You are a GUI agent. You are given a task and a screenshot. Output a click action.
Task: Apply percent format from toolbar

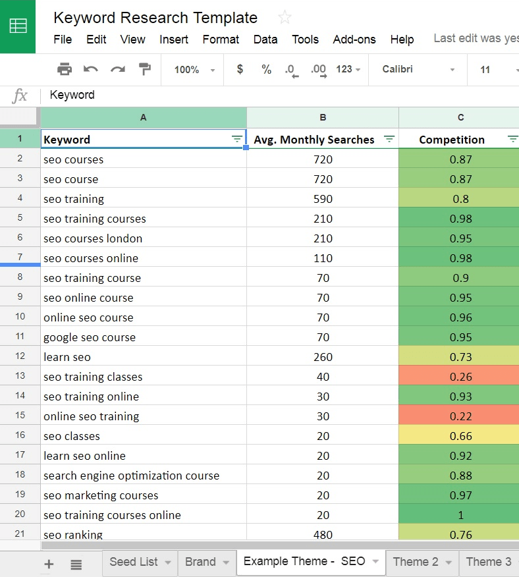coord(266,69)
